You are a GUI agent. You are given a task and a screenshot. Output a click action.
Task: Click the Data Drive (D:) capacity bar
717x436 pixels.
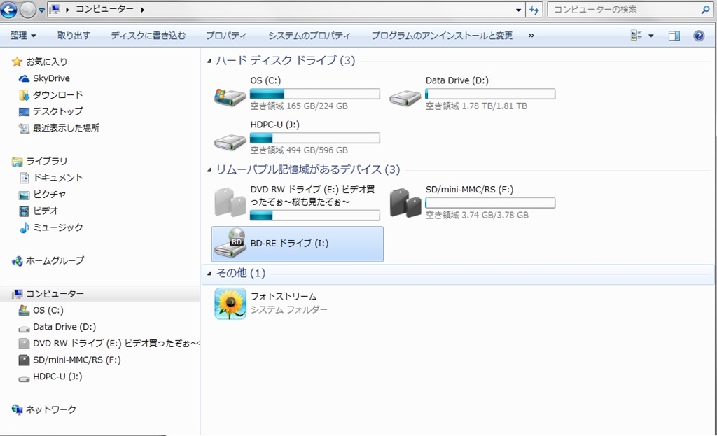[x=489, y=94]
